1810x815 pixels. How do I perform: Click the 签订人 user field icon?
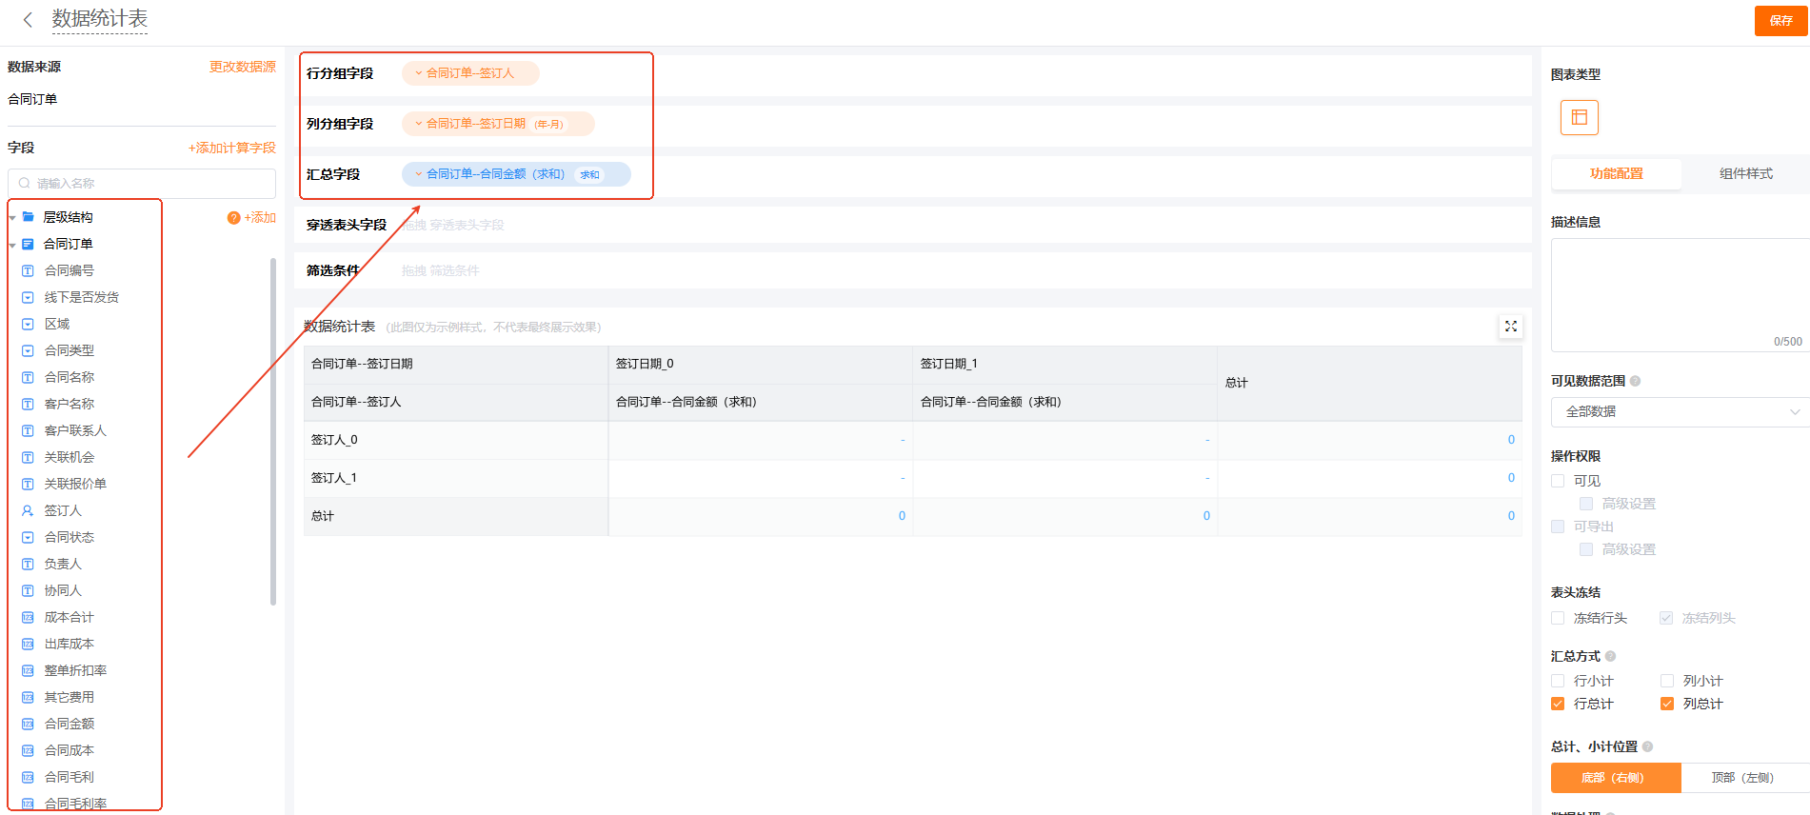(28, 510)
